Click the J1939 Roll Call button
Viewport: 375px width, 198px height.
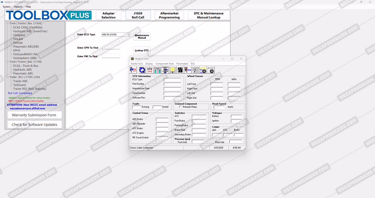[138, 15]
